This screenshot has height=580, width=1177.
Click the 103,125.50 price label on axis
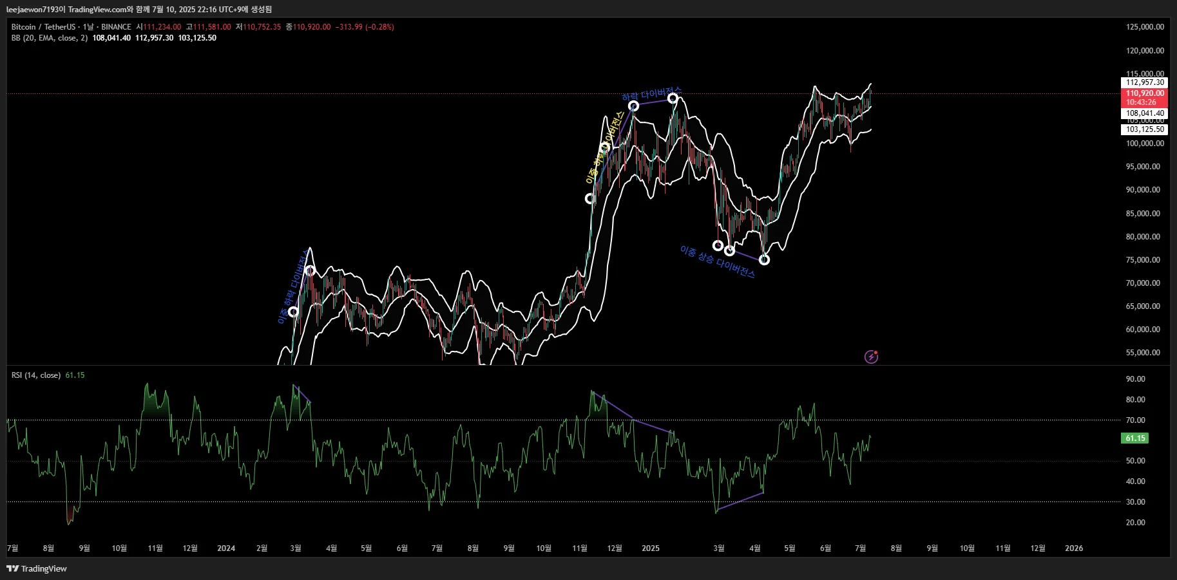pos(1145,129)
